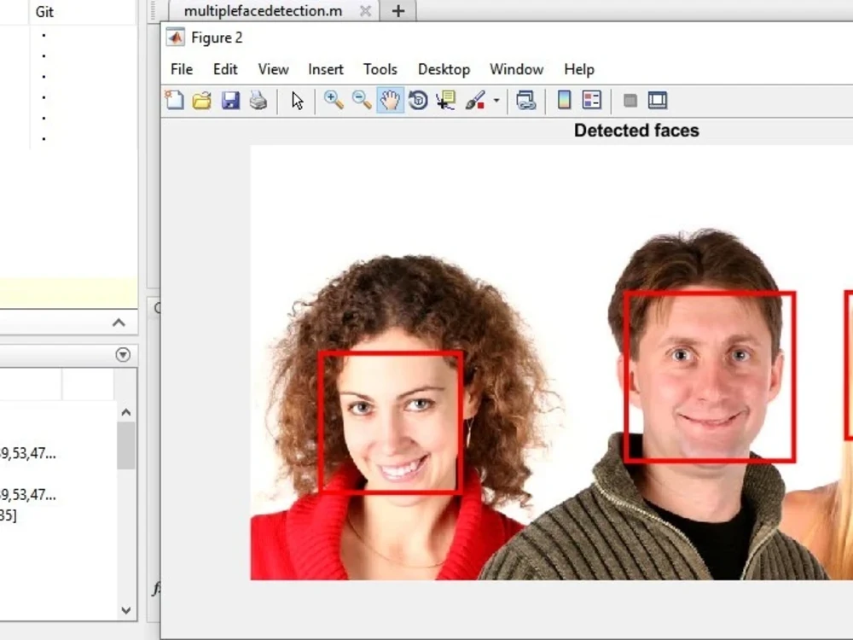Viewport: 853px width, 640px height.
Task: Switch to the multiplefacedetection.m editor tab
Action: click(264, 11)
